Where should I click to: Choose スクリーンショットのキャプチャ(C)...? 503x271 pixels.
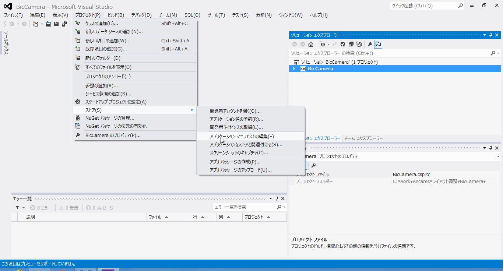[x=250, y=152]
